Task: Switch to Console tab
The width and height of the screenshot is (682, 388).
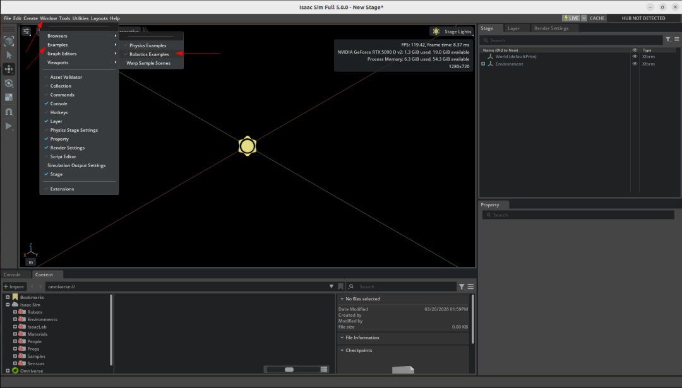Action: click(x=12, y=274)
